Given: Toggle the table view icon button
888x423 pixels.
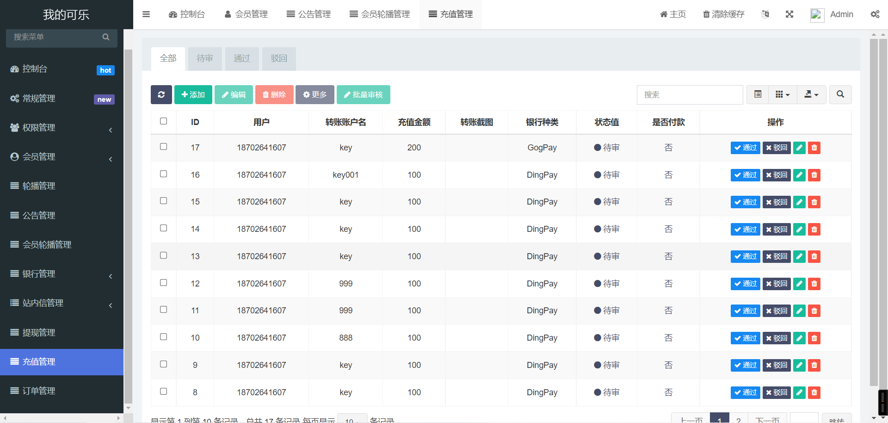Looking at the screenshot, I should click(758, 94).
